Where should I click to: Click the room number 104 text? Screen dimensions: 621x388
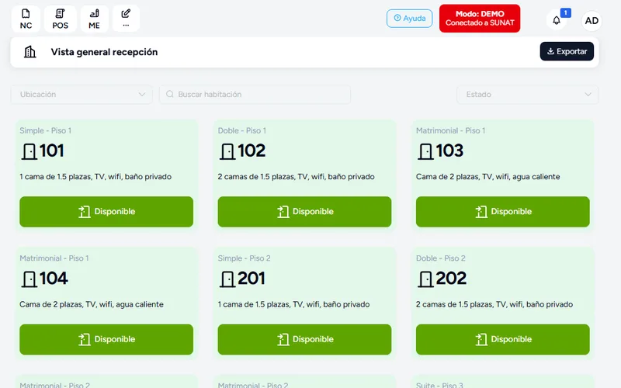(54, 279)
